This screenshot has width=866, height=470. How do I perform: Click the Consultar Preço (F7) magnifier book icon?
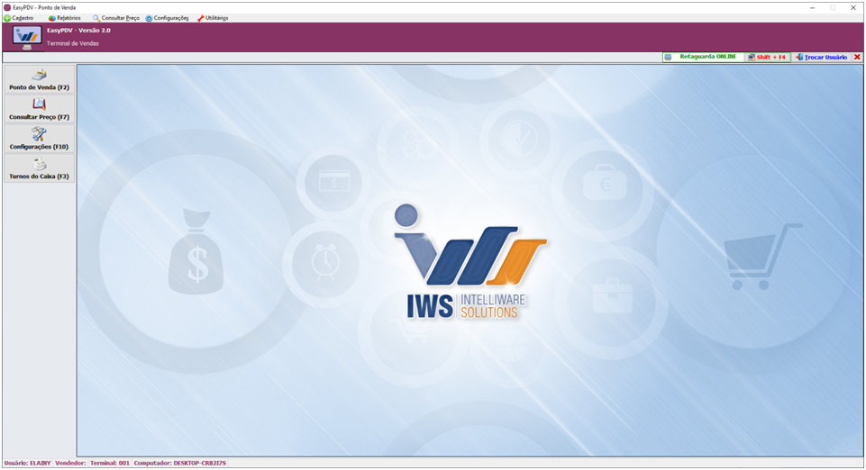click(39, 104)
